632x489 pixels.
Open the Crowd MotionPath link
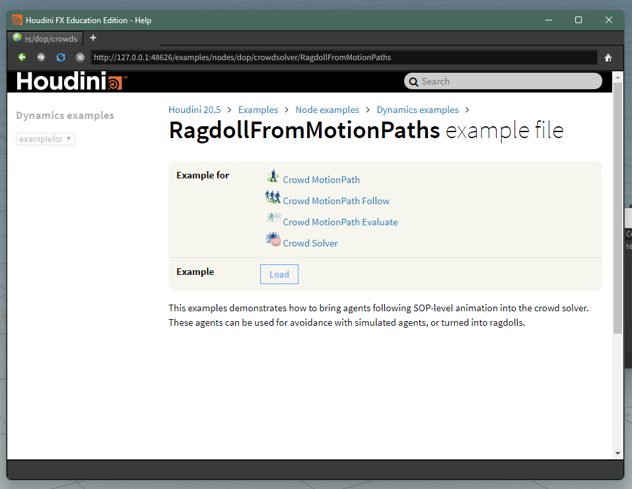pyautogui.click(x=321, y=180)
